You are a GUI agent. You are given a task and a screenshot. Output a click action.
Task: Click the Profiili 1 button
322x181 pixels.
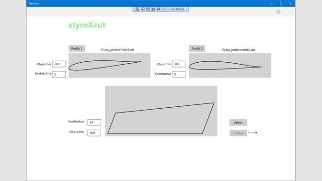(77, 49)
